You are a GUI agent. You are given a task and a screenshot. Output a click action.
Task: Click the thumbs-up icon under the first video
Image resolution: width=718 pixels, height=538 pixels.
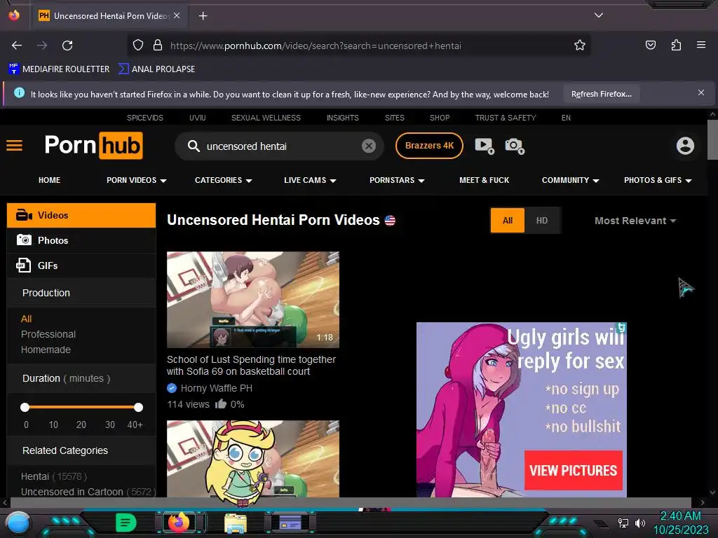tap(221, 403)
